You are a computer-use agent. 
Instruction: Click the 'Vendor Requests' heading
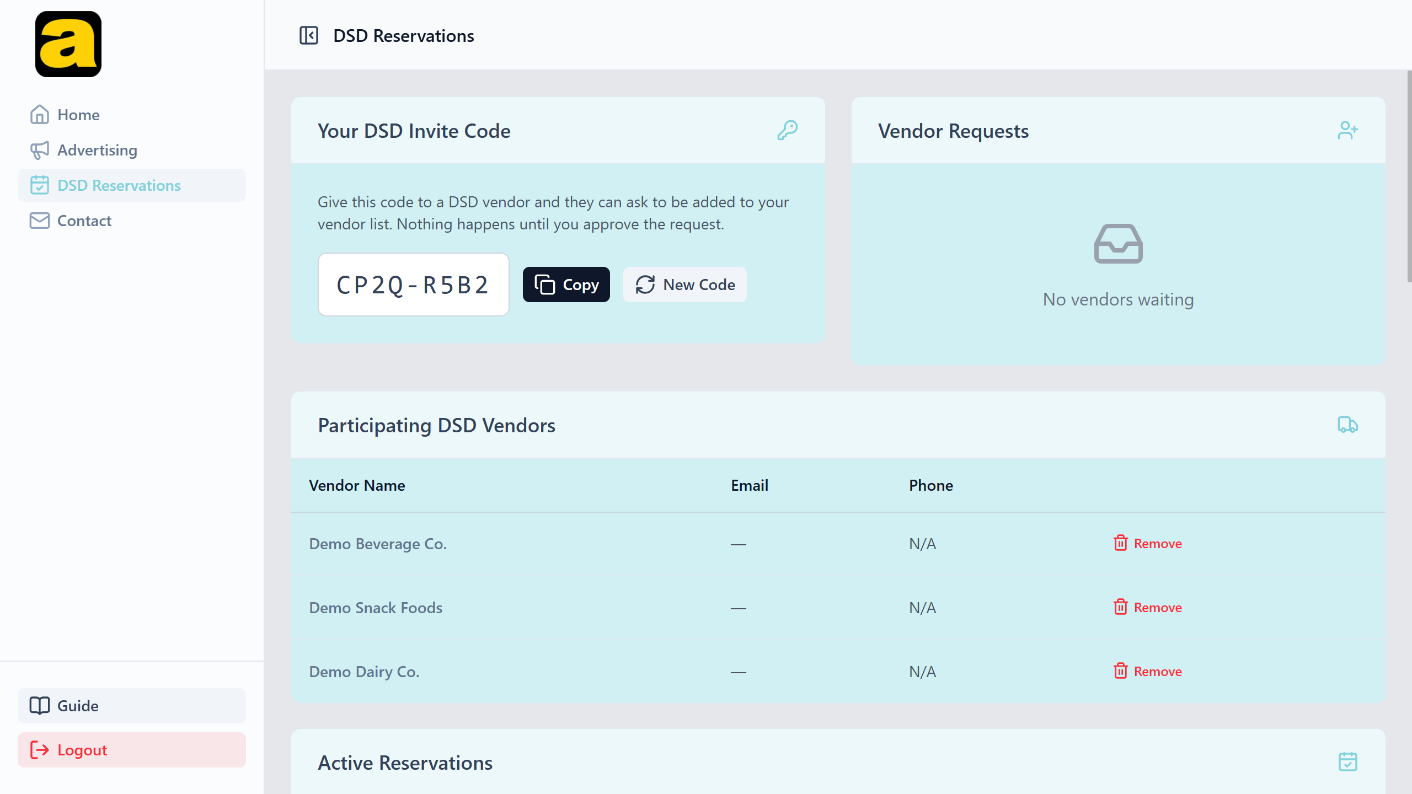[x=954, y=131]
